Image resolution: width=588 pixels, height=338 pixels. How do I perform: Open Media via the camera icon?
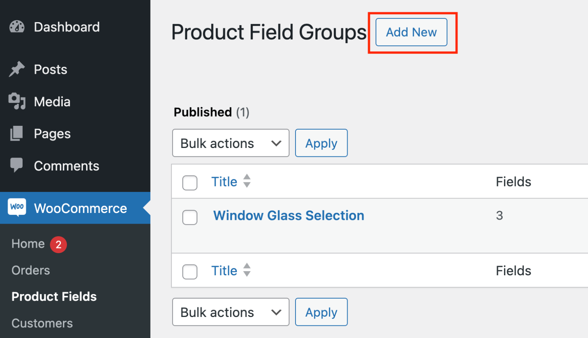pos(16,101)
